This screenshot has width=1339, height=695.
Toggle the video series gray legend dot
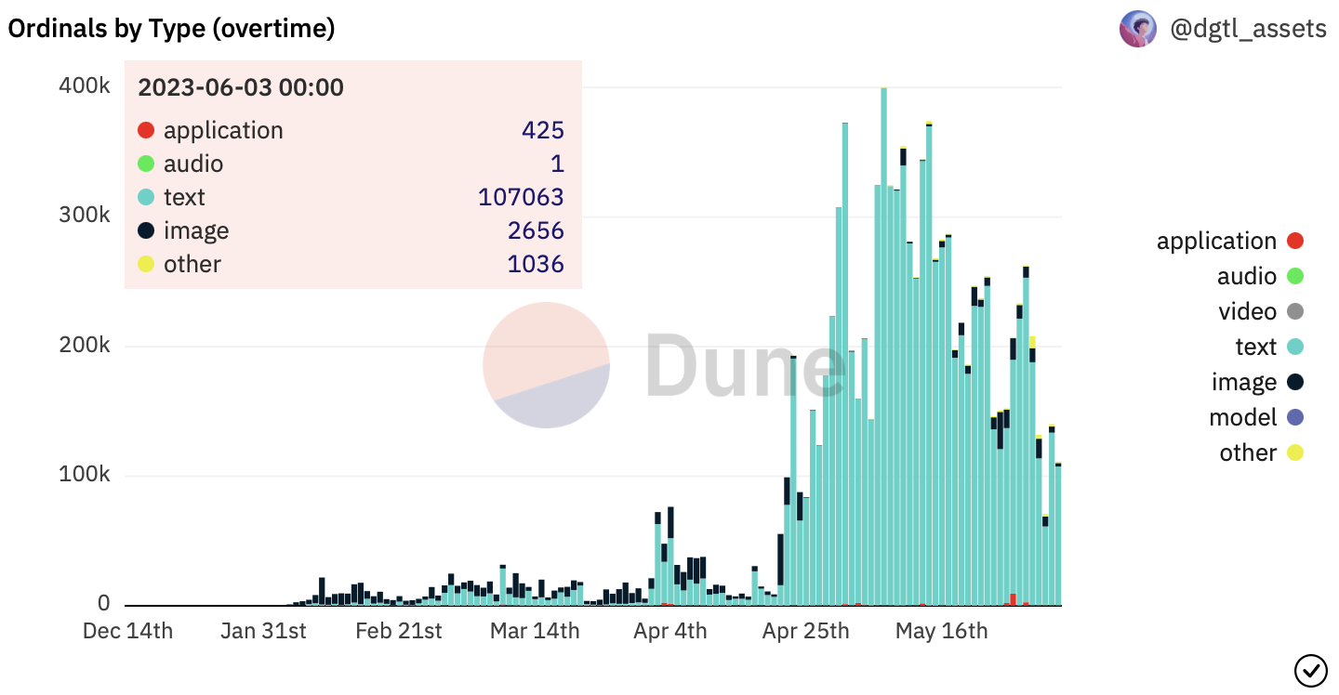point(1294,312)
